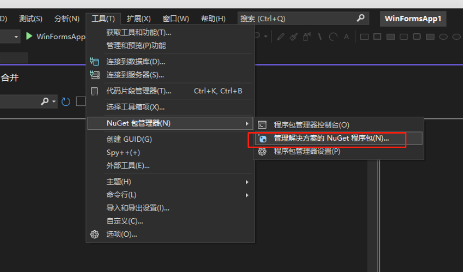This screenshot has height=272, width=463.
Task: Open 代码片段管理器(T)... from the menu
Action: 170,91
